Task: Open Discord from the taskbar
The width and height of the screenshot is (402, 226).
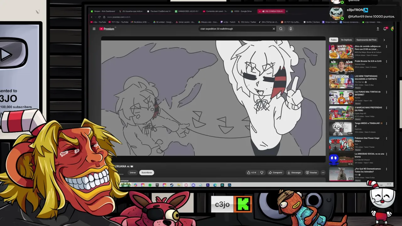Action: [x=193, y=185]
